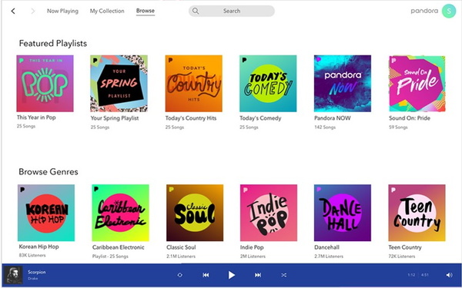
Task: Click the search magnifier icon
Action: point(196,11)
